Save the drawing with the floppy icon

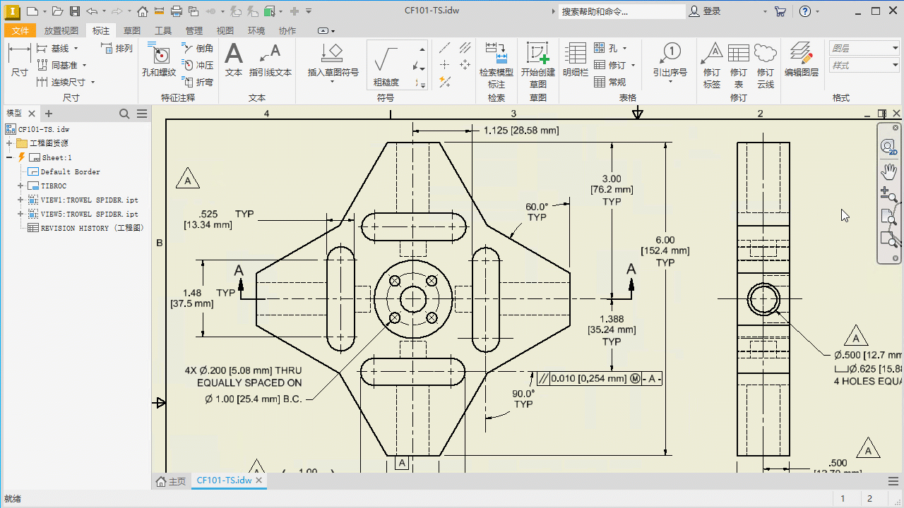pos(75,11)
